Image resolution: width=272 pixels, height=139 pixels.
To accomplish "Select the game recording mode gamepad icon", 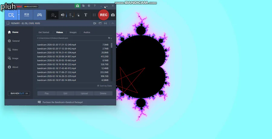I will pos(40,15).
